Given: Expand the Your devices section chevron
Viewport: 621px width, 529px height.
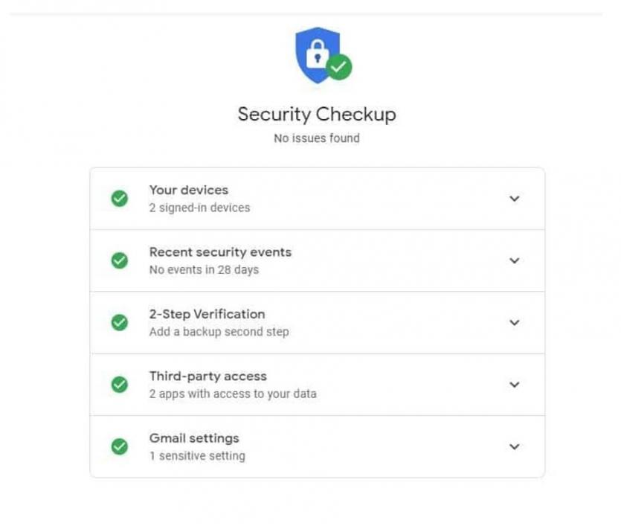Looking at the screenshot, I should 514,199.
